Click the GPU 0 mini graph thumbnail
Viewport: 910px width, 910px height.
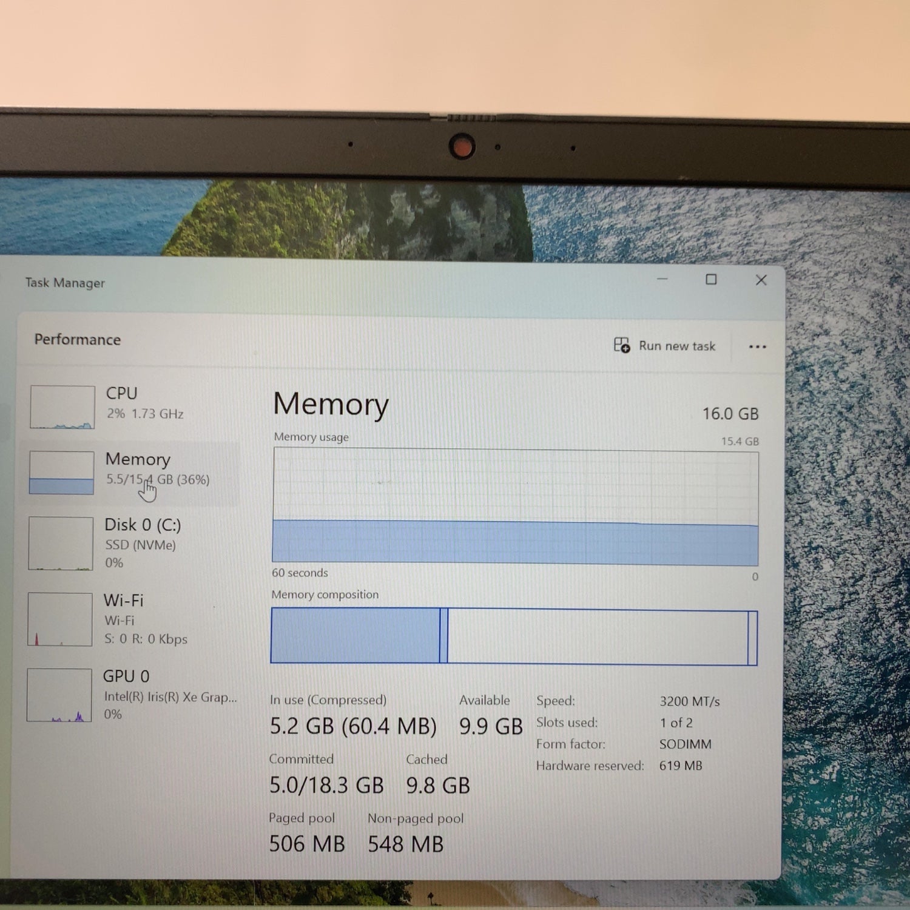[59, 695]
